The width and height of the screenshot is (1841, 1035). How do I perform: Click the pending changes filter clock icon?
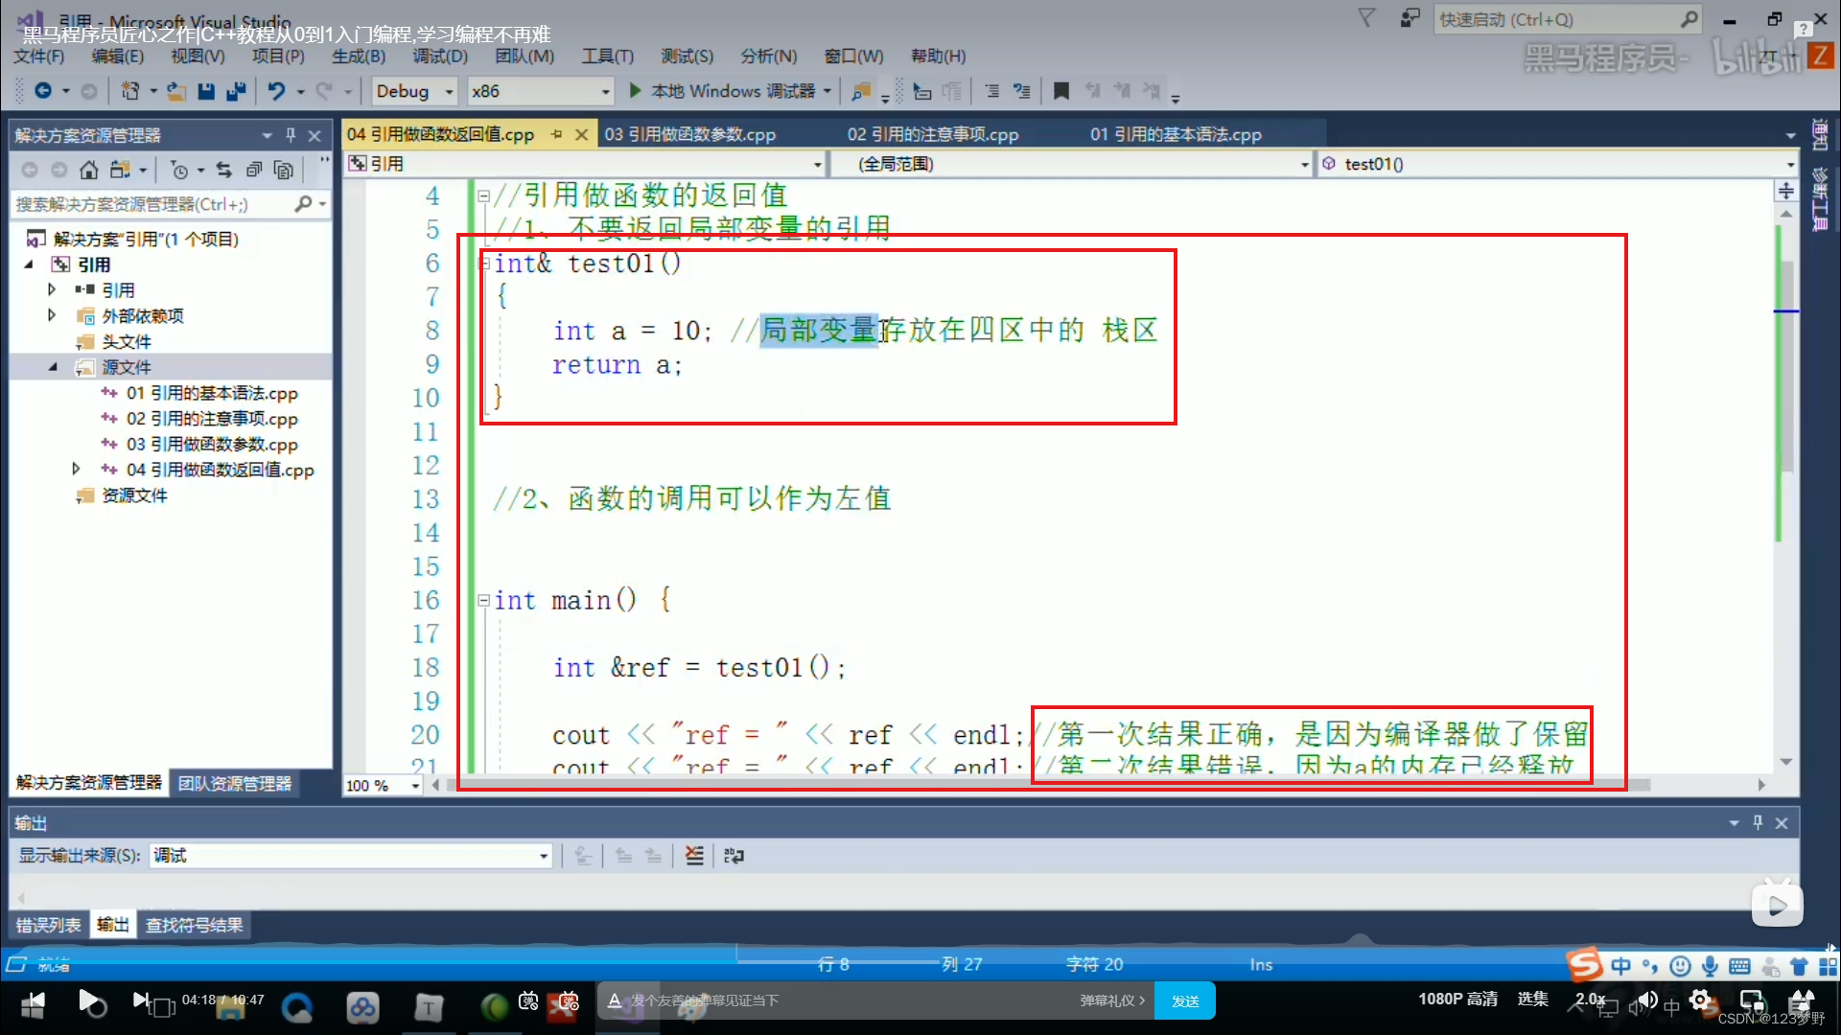179,170
